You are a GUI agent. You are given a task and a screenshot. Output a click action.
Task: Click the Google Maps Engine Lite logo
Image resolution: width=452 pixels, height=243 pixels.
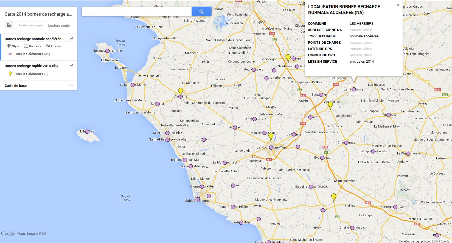[23, 233]
